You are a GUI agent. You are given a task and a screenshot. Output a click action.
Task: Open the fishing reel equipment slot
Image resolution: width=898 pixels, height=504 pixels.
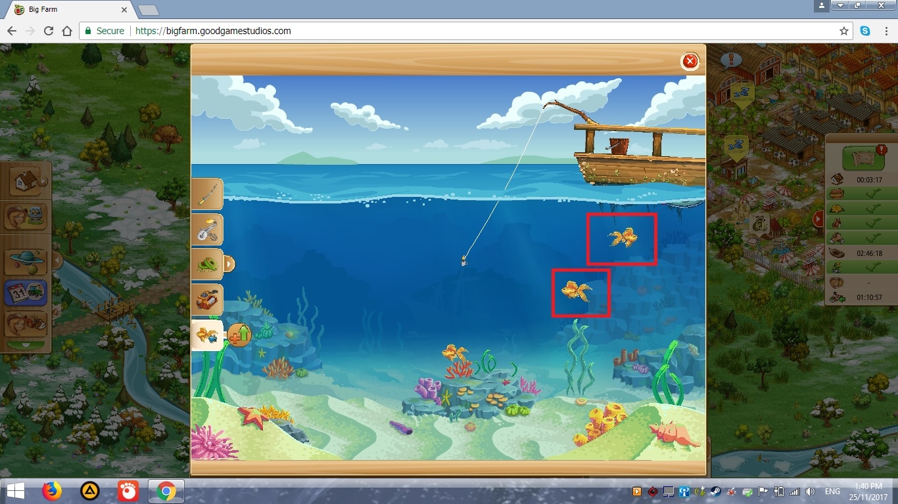207,229
